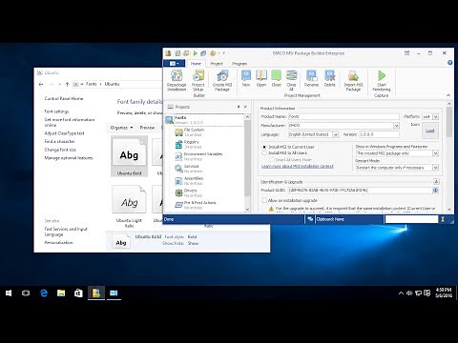Open Adjust ClearType text link
458x343 pixels.
pyautogui.click(x=64, y=133)
